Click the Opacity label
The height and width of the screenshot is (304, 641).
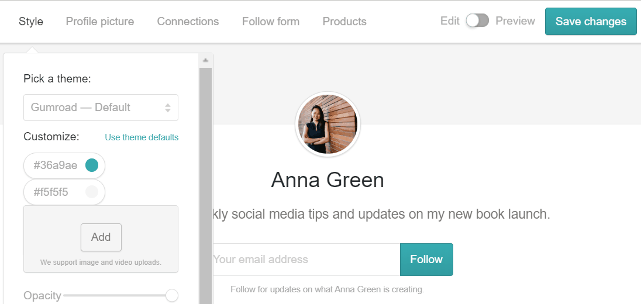click(42, 295)
